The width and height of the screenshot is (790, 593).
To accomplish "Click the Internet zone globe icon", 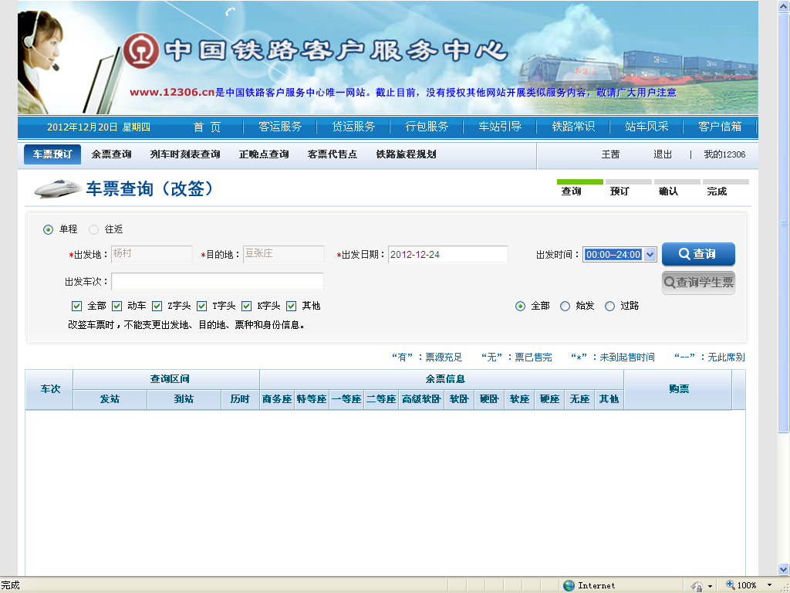I will [569, 585].
